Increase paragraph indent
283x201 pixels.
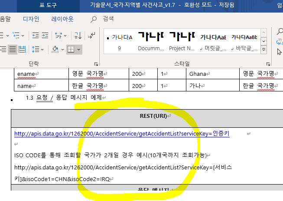45,36
